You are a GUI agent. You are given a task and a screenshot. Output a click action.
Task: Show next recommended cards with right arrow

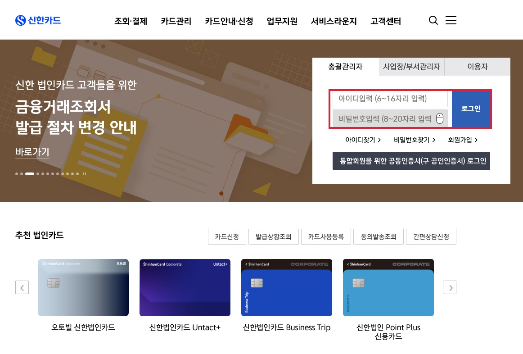point(450,288)
